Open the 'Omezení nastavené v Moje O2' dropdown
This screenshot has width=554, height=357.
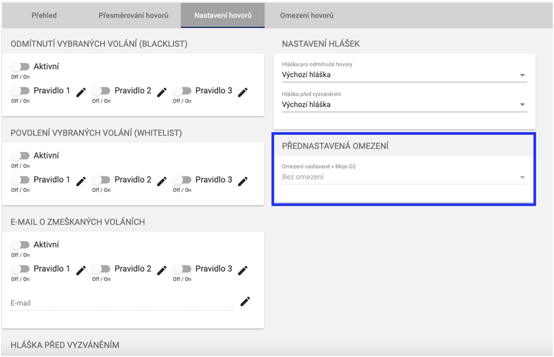[x=404, y=177]
